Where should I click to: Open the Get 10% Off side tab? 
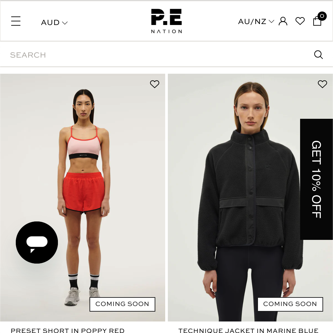pos(317,179)
